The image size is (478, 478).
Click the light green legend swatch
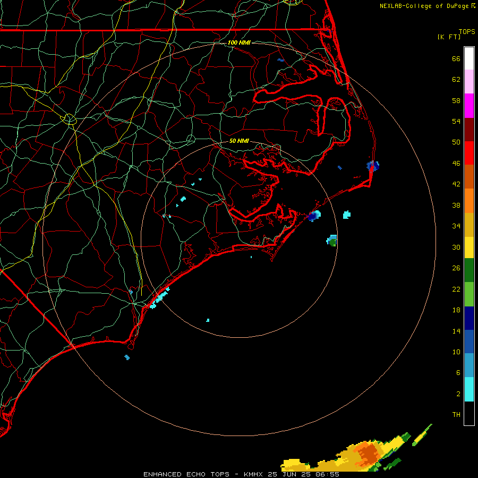(469, 294)
